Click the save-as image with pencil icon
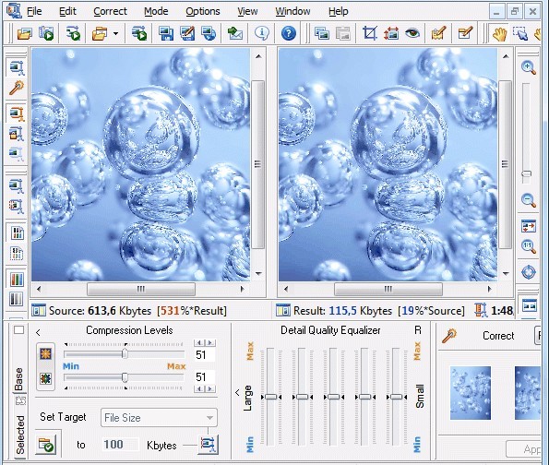 pyautogui.click(x=187, y=33)
